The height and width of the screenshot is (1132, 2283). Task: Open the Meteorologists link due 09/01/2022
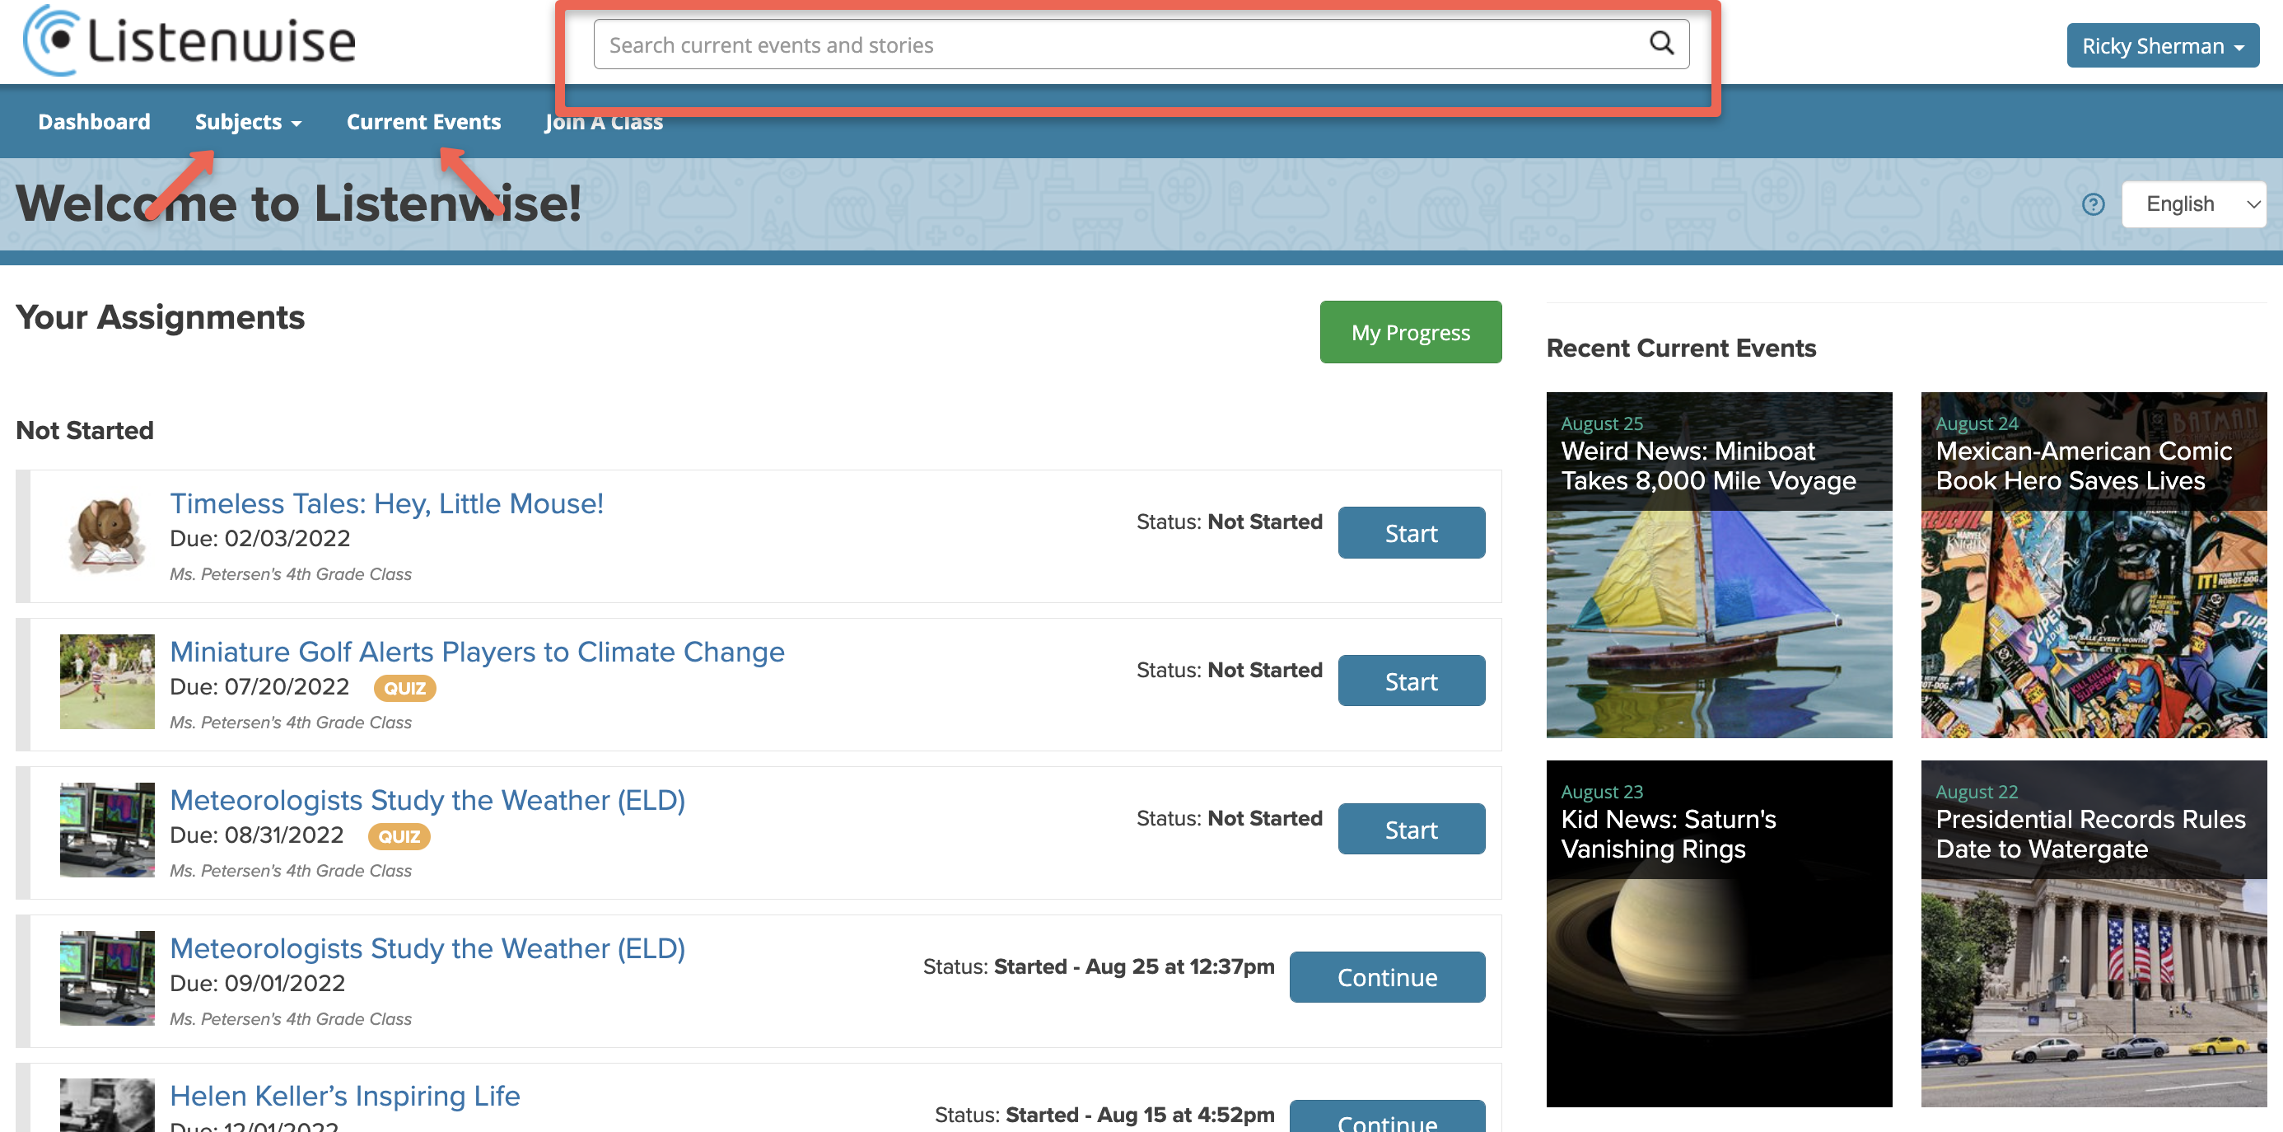[427, 947]
